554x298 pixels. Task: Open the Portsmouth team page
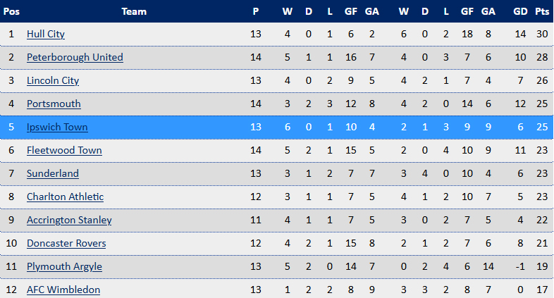pos(54,104)
